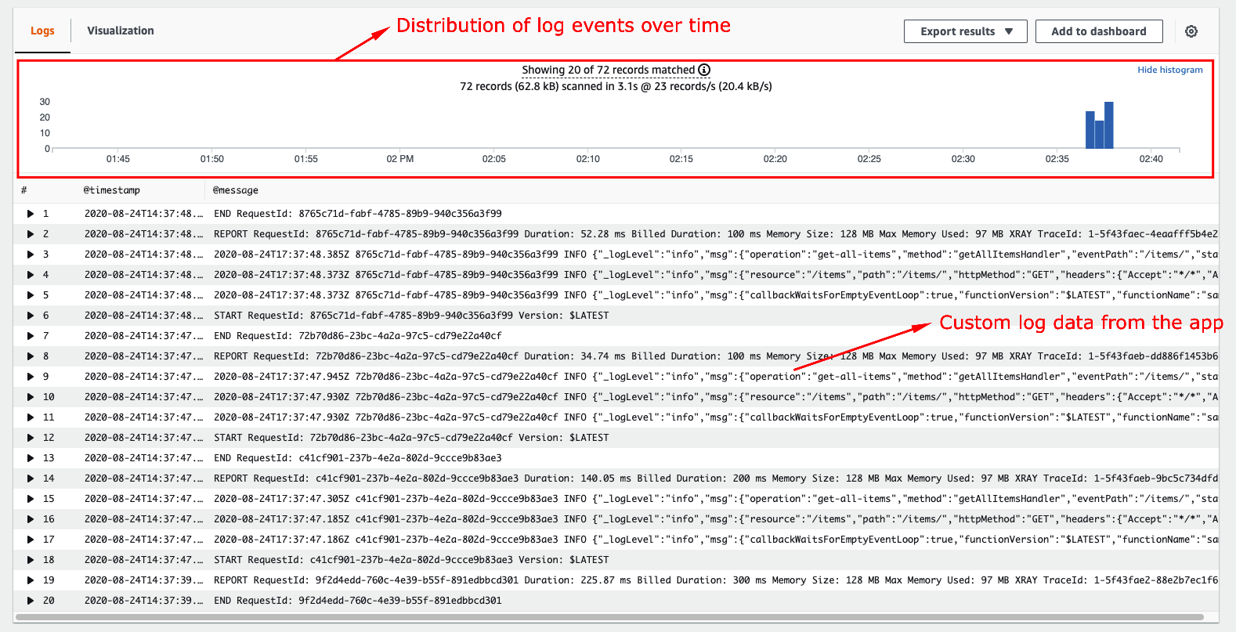Click the first blue histogram bar
This screenshot has height=632, width=1236.
tap(1090, 130)
